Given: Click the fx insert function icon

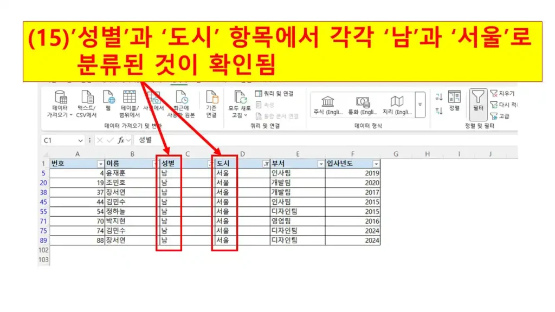Looking at the screenshot, I should [x=121, y=140].
